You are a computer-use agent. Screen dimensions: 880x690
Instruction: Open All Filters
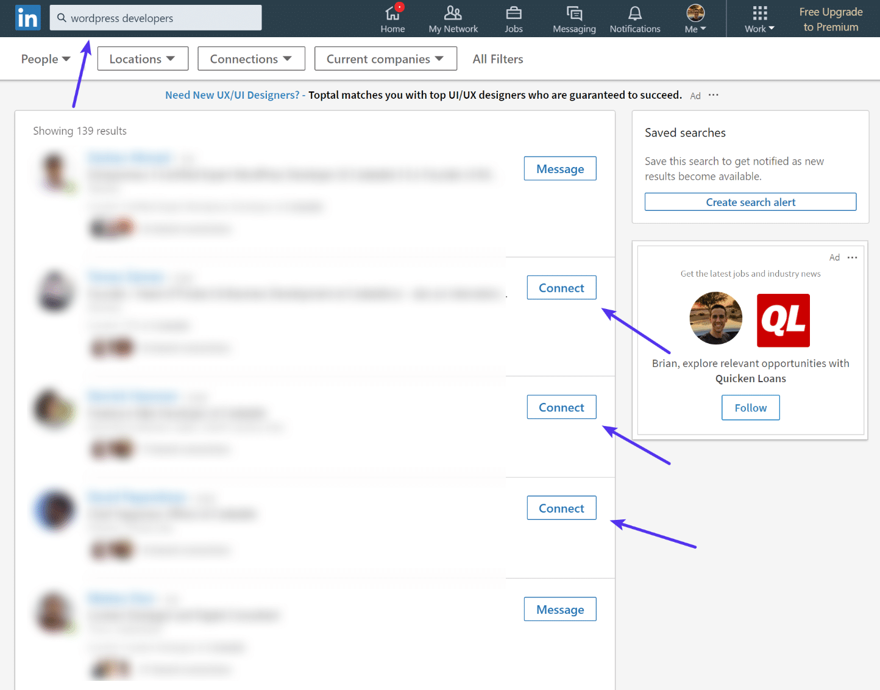pyautogui.click(x=497, y=59)
